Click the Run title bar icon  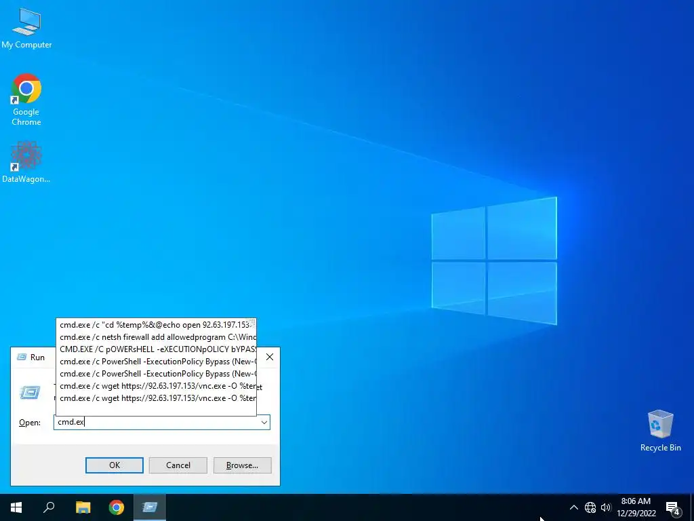pyautogui.click(x=22, y=357)
